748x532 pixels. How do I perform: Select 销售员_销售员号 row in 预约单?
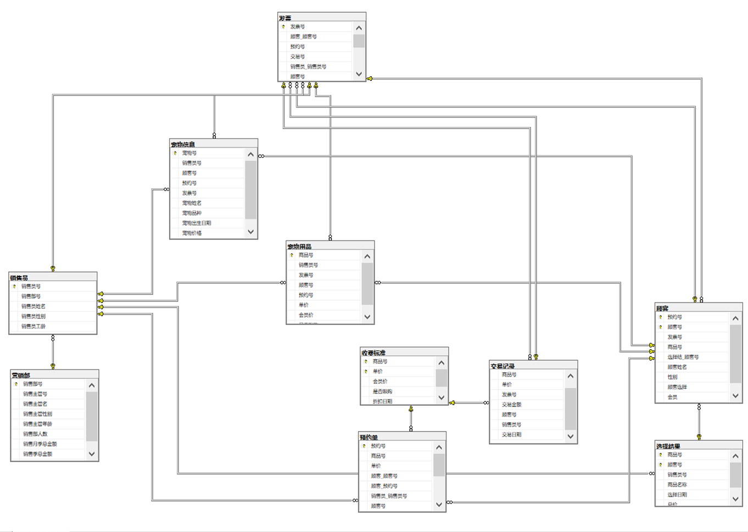(397, 496)
